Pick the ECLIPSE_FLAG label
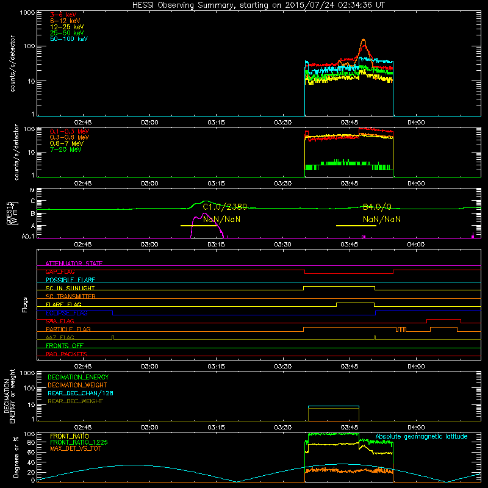488x488 pixels. pyautogui.click(x=66, y=313)
